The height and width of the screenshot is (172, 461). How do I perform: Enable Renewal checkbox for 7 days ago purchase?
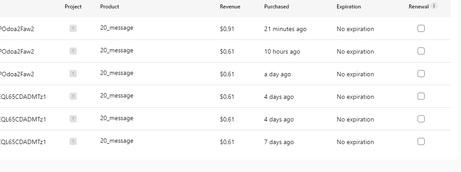point(421,141)
